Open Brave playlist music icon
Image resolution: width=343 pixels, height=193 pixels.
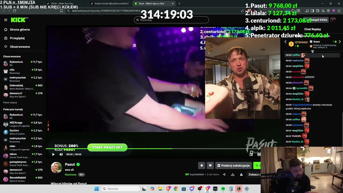307,11
